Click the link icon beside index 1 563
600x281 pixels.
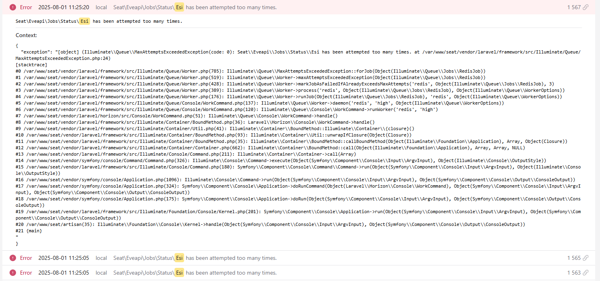pyautogui.click(x=586, y=273)
